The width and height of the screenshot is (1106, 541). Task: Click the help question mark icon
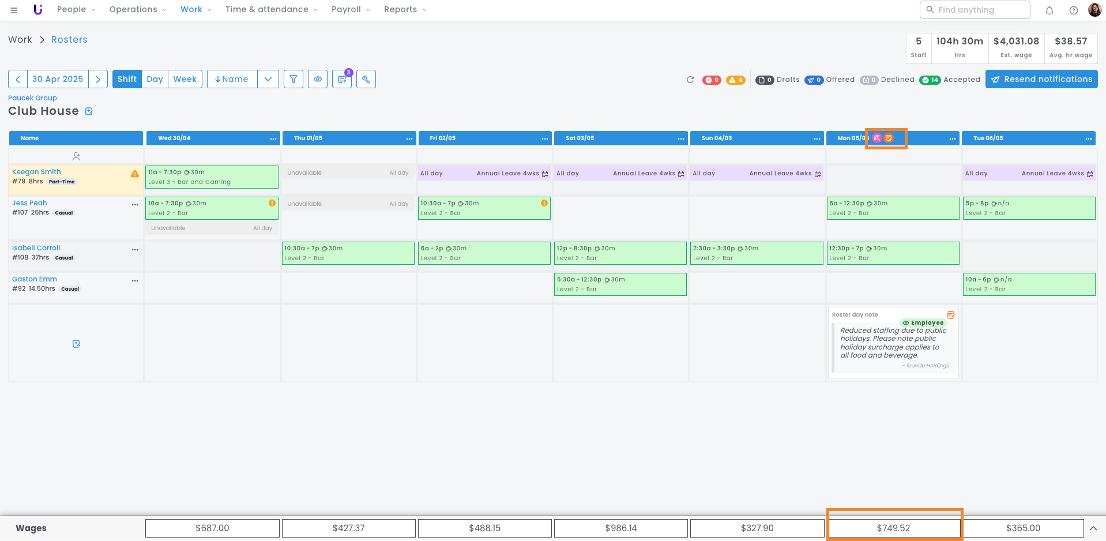tap(1074, 10)
